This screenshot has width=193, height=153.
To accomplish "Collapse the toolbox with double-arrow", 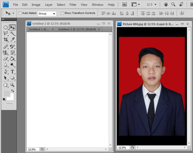I will tap(3, 19).
